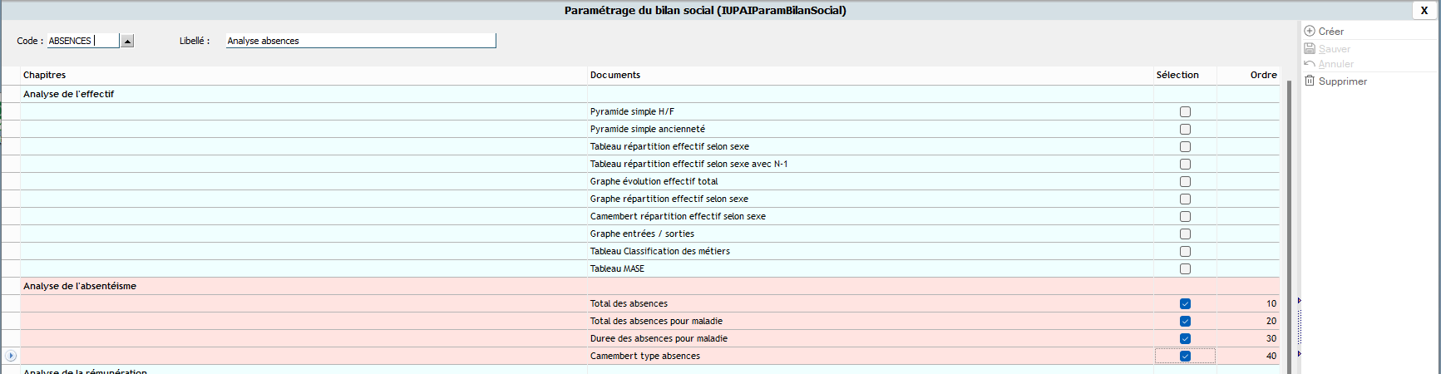Screen dimensions: 1441x374
Task: Click in the Libellé text field
Action: 361,41
